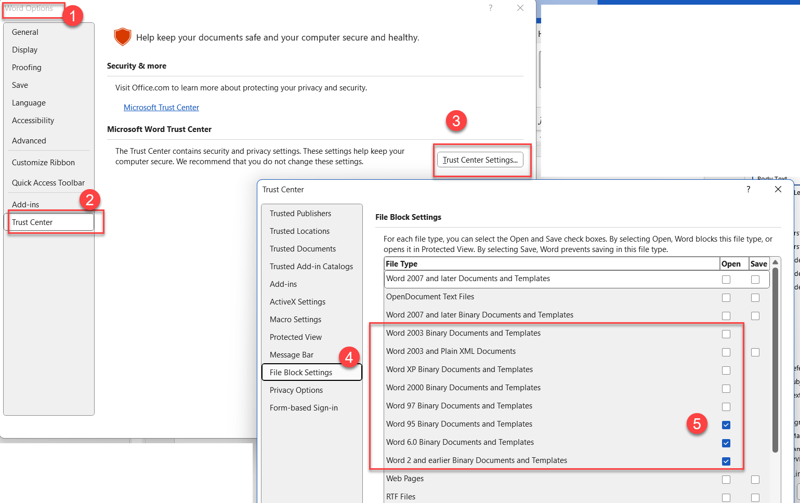This screenshot has height=503, width=800.
Task: Click the help question mark in Trust Center dialog
Action: point(749,189)
